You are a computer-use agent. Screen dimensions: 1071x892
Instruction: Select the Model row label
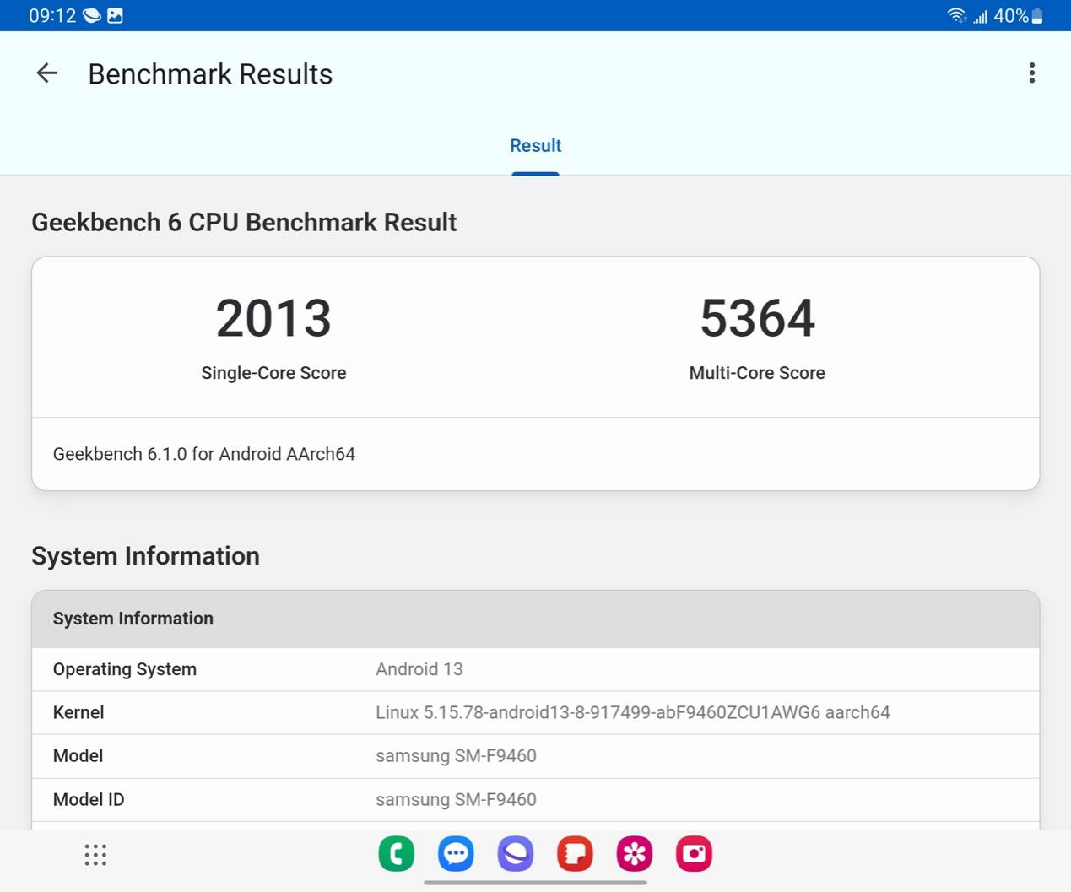point(78,755)
